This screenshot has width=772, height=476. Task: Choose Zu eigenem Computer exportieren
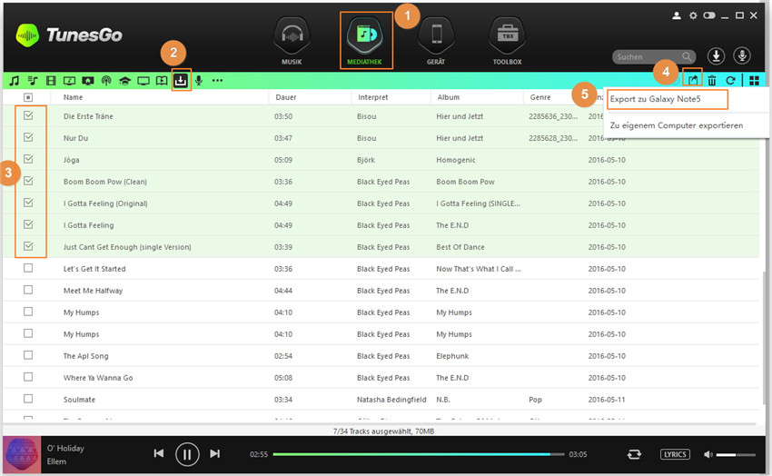click(x=677, y=125)
